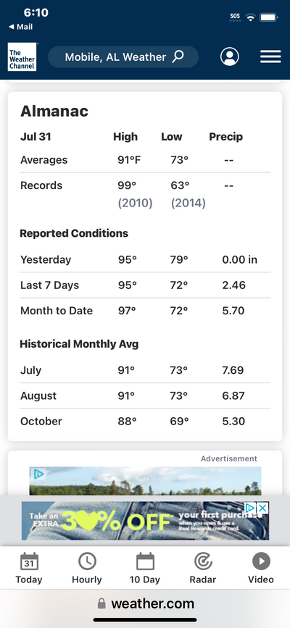Screen dimensions: 290x628
Task: View the Radar tab
Action: click(203, 568)
